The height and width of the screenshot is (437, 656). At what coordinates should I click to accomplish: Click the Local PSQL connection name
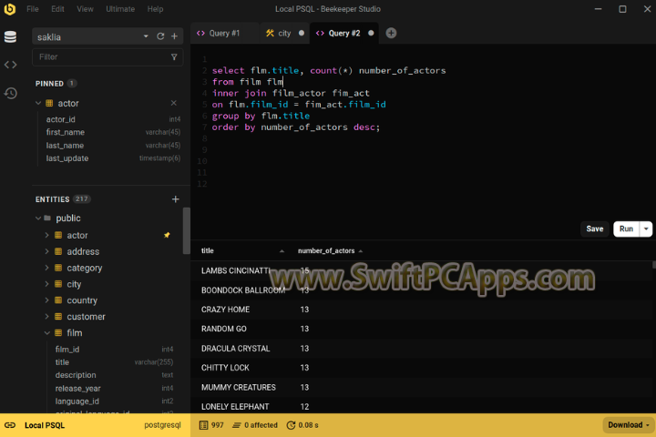45,425
